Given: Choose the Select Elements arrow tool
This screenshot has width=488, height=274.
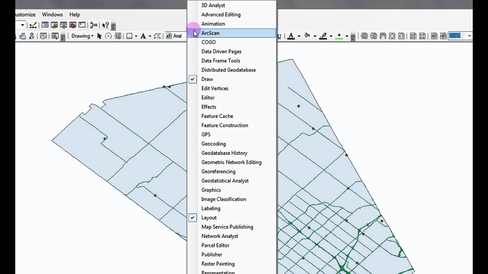Looking at the screenshot, I should pos(100,36).
